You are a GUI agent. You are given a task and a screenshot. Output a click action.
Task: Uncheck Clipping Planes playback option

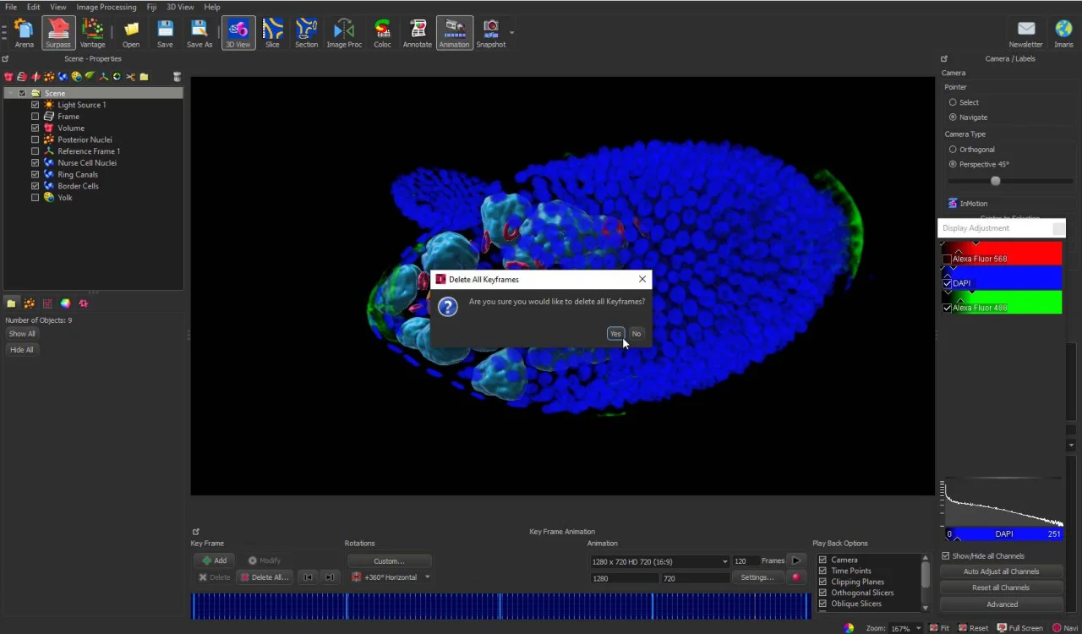pyautogui.click(x=822, y=582)
